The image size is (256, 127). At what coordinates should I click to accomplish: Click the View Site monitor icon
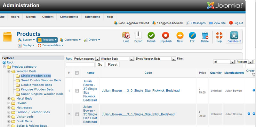tap(211, 23)
